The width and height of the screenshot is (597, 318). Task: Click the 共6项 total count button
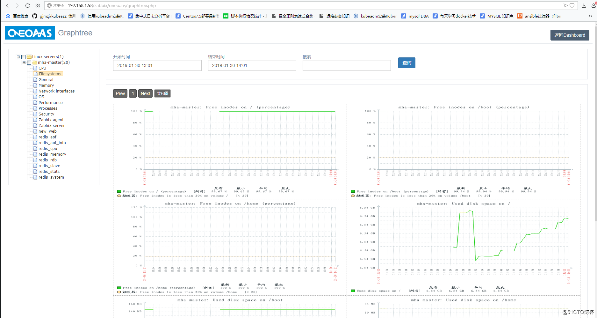tap(162, 93)
